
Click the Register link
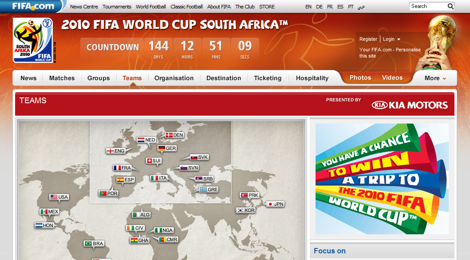pyautogui.click(x=368, y=39)
